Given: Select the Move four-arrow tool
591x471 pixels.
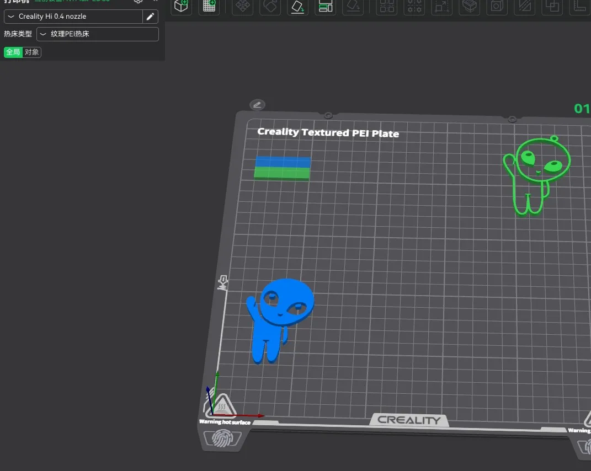Looking at the screenshot, I should pos(243,7).
